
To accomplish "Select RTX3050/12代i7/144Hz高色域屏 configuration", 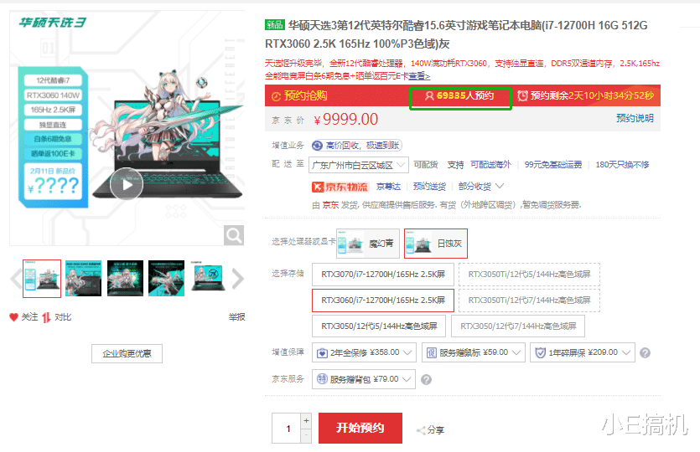I will (518, 326).
